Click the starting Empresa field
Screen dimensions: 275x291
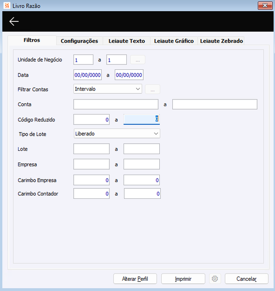[92, 164]
